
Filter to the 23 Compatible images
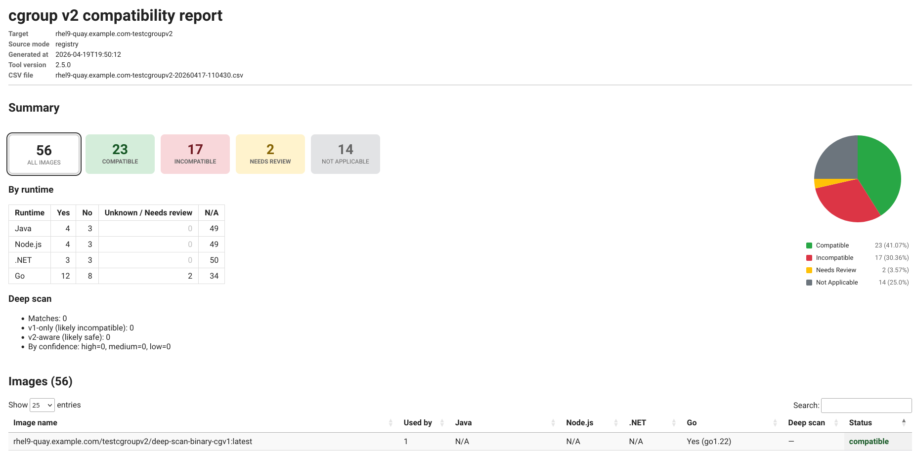pos(120,154)
